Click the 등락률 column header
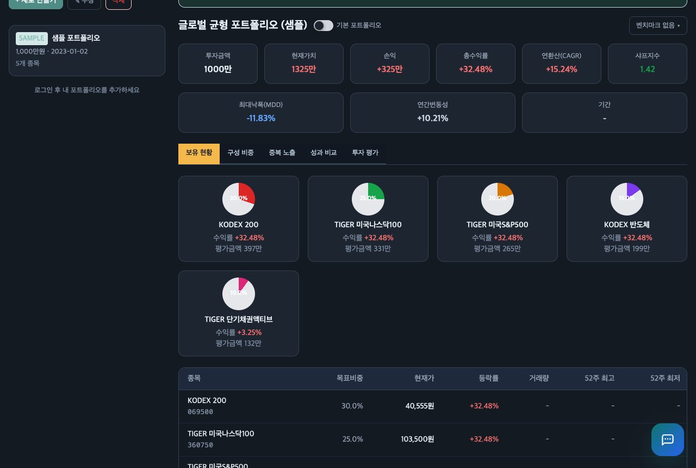The image size is (696, 468). click(488, 378)
